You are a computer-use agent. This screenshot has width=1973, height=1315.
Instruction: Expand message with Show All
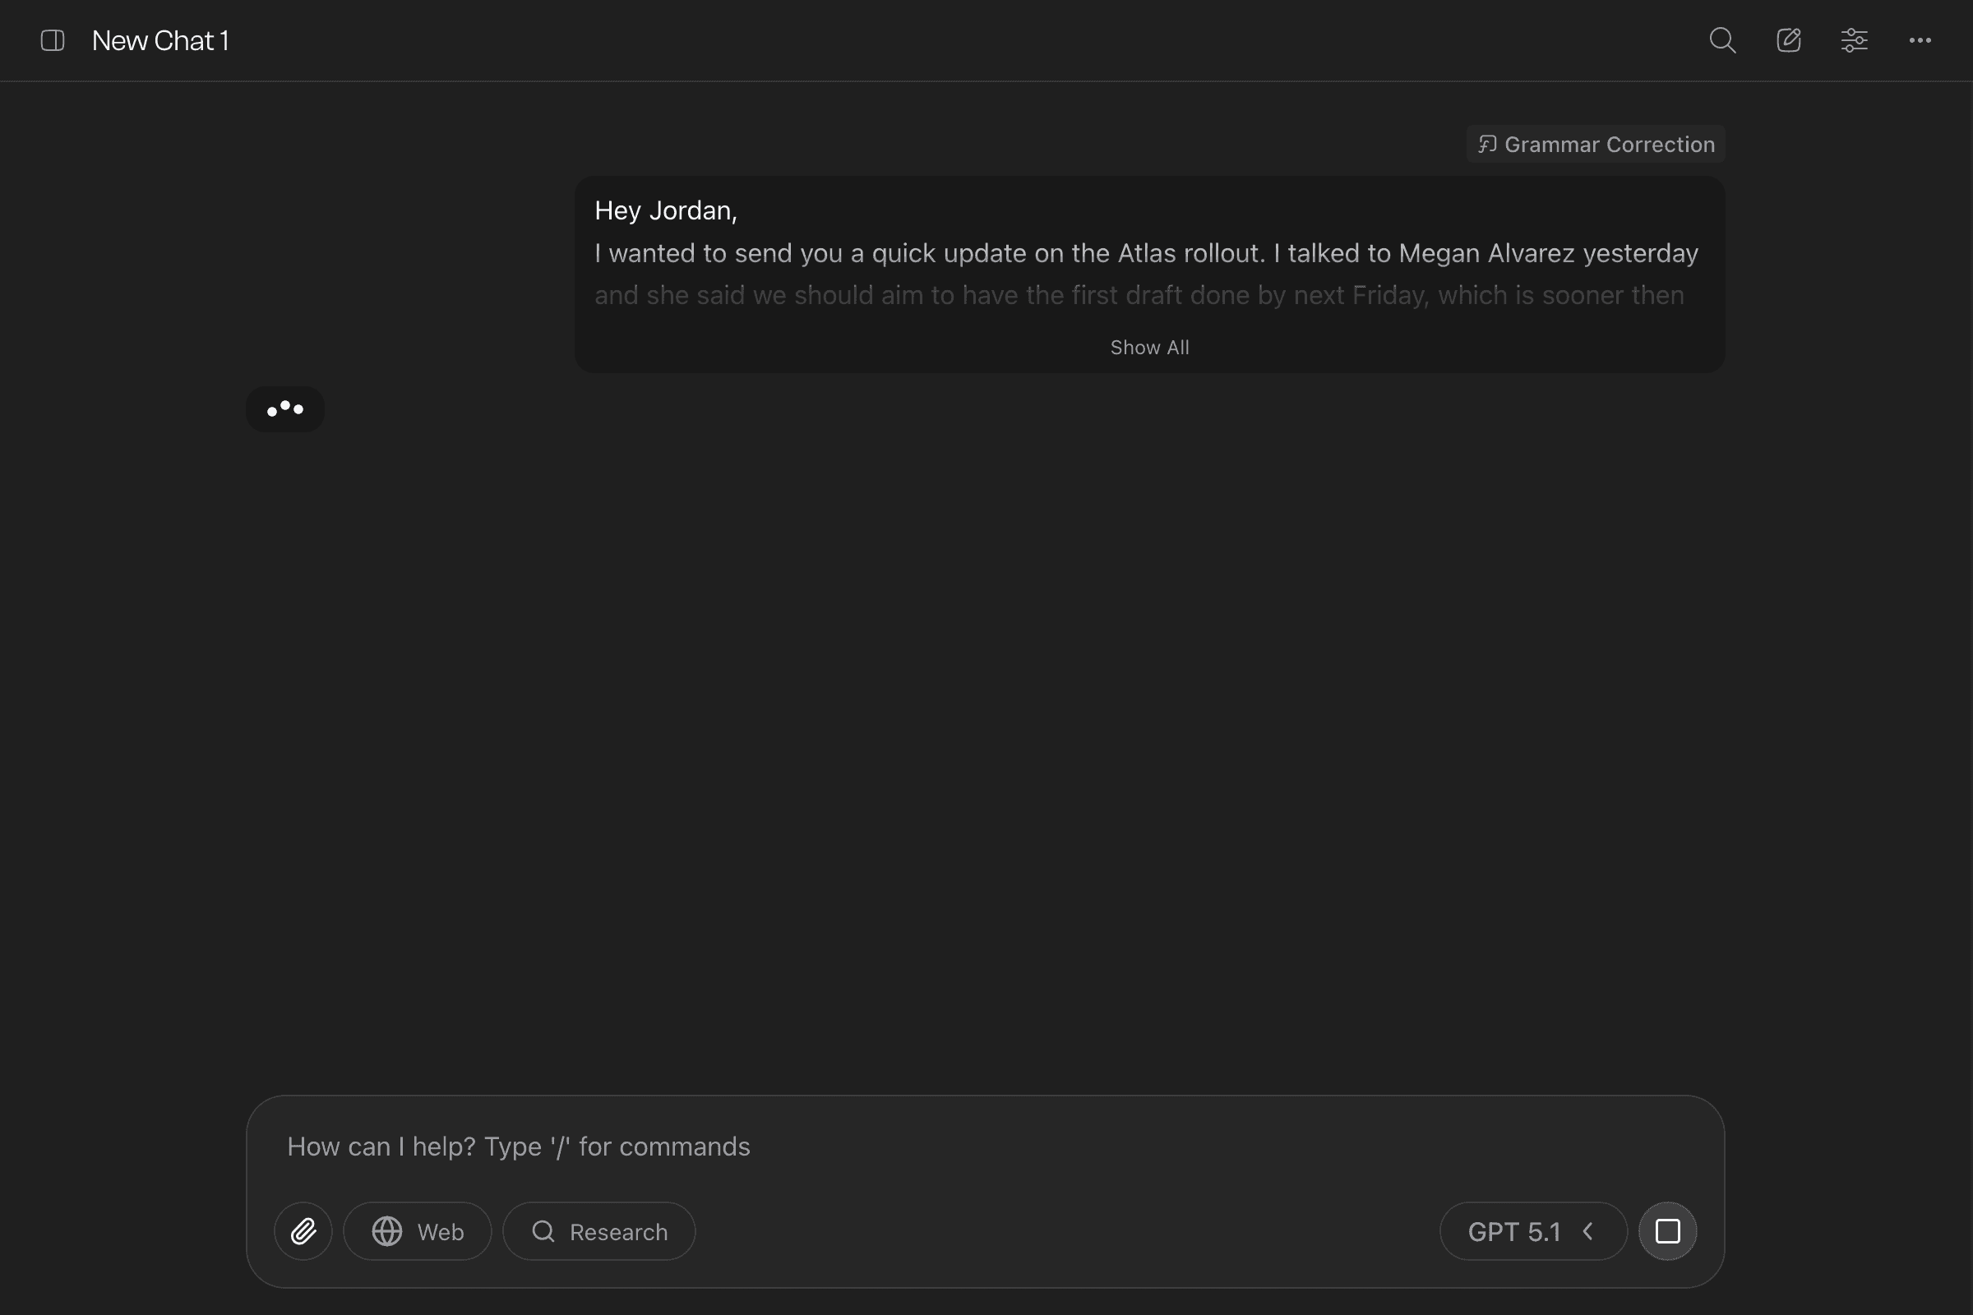(x=1149, y=347)
